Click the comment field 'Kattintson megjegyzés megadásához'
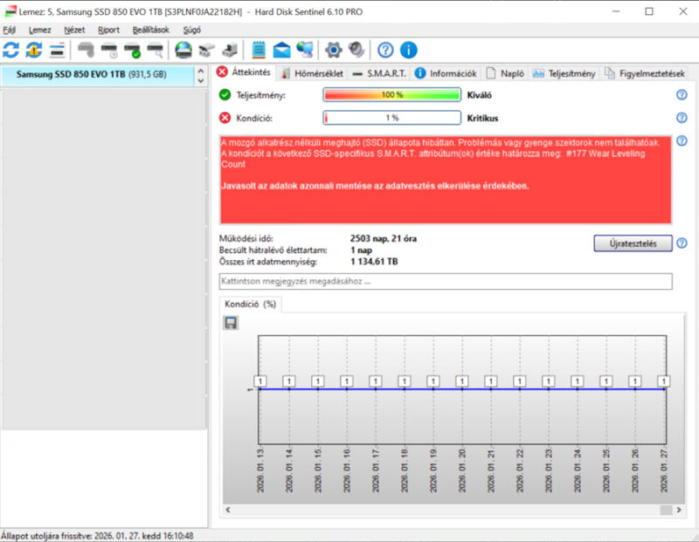Viewport: 699px width, 542px height. coord(446,281)
